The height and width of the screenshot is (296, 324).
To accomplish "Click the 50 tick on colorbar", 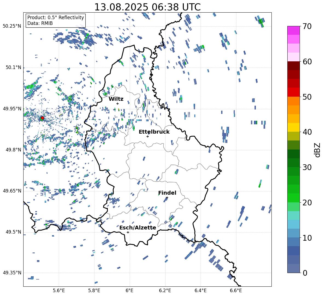I will [x=307, y=97].
